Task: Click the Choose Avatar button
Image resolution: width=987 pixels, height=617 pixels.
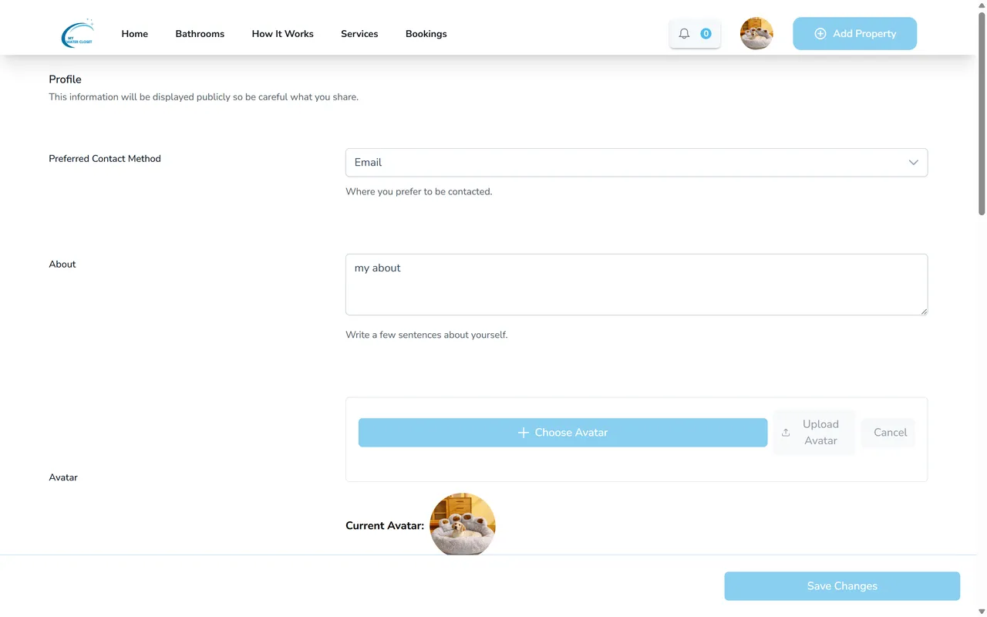Action: coord(562,432)
